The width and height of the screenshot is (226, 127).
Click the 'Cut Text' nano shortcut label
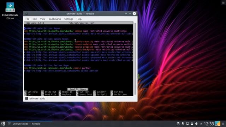[84, 92]
